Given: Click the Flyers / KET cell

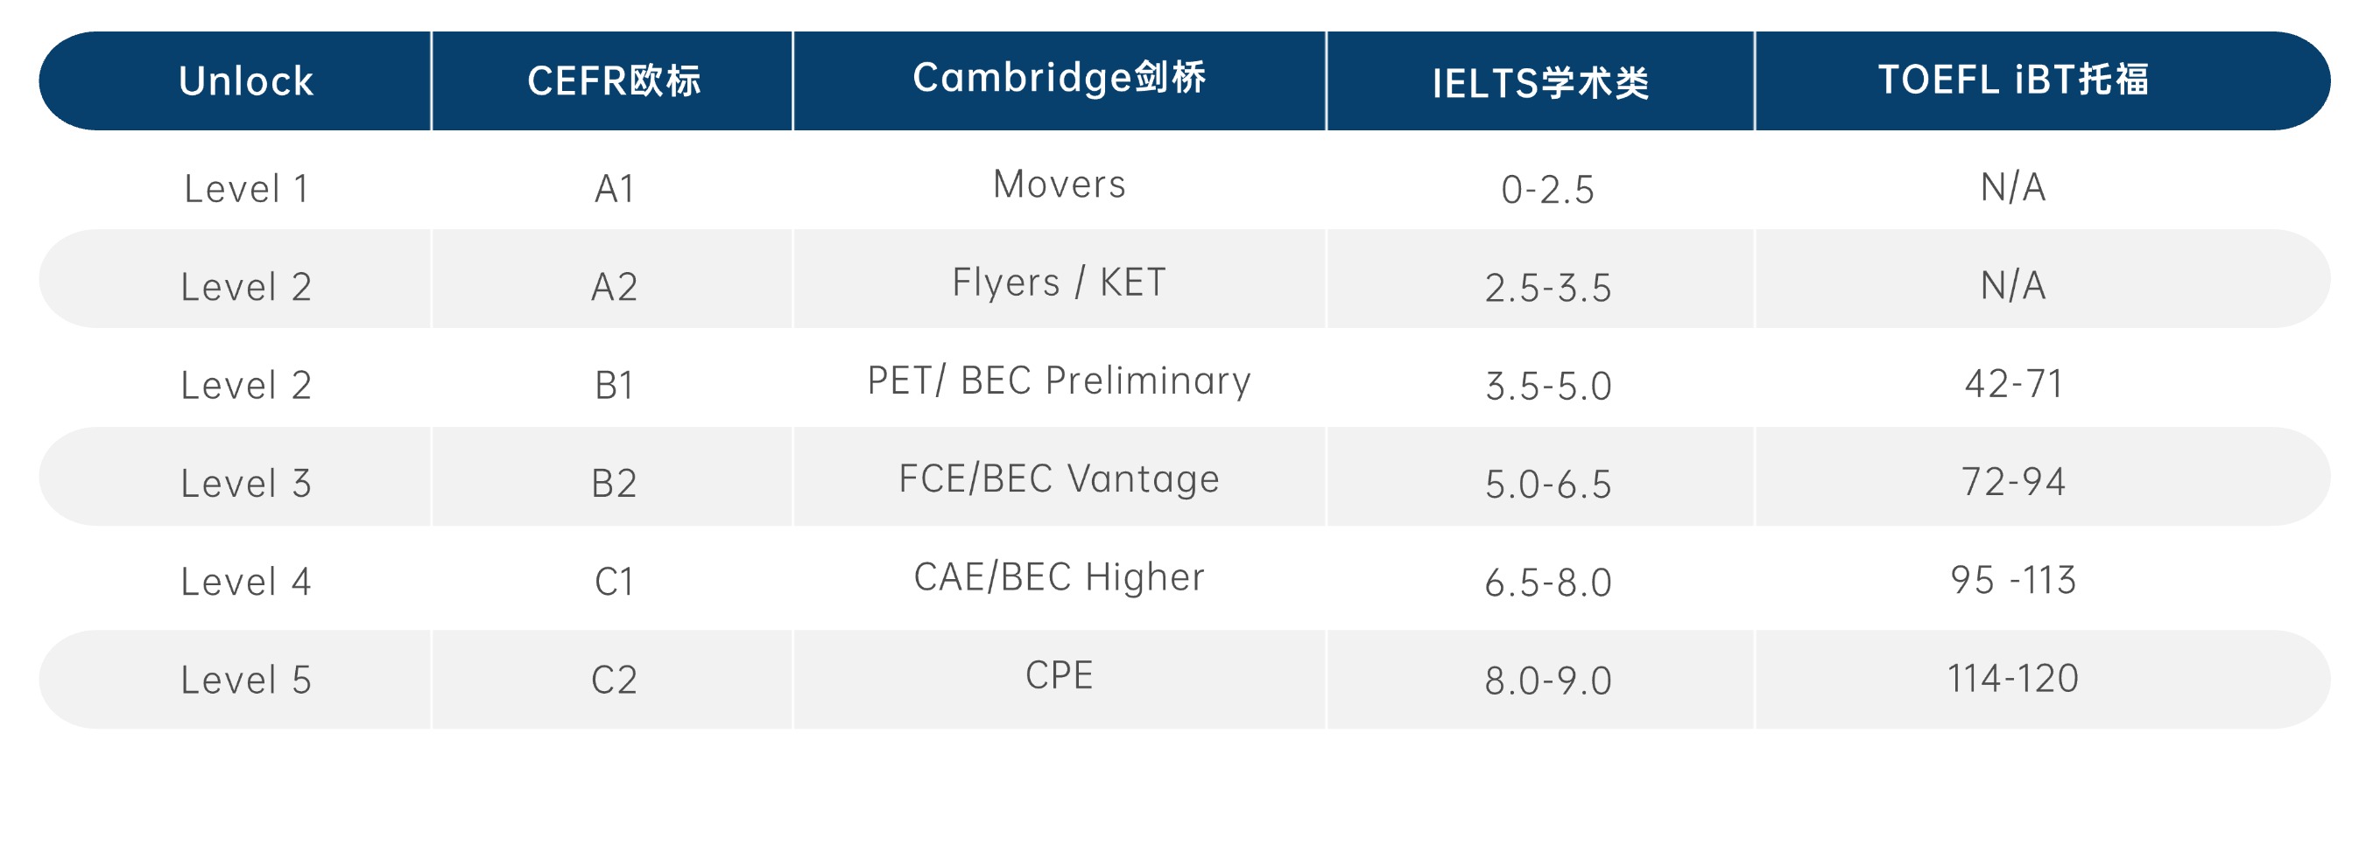Looking at the screenshot, I should tap(1060, 283).
